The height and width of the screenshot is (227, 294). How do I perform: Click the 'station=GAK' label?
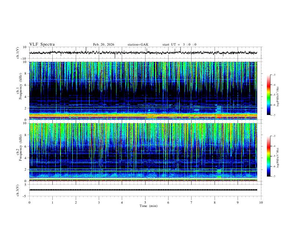pyautogui.click(x=138, y=45)
